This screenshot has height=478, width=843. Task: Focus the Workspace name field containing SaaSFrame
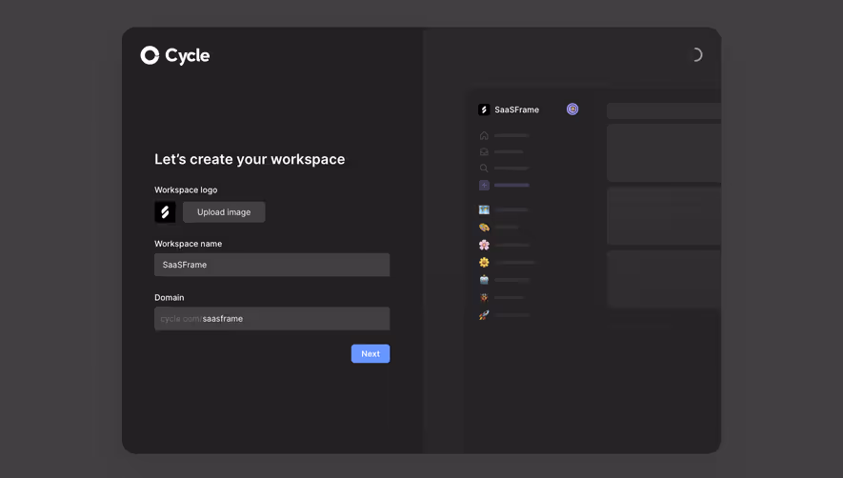pyautogui.click(x=272, y=265)
